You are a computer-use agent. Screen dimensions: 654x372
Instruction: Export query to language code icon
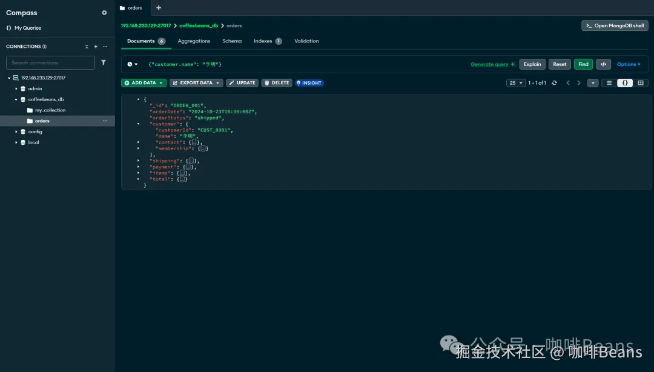tap(603, 64)
